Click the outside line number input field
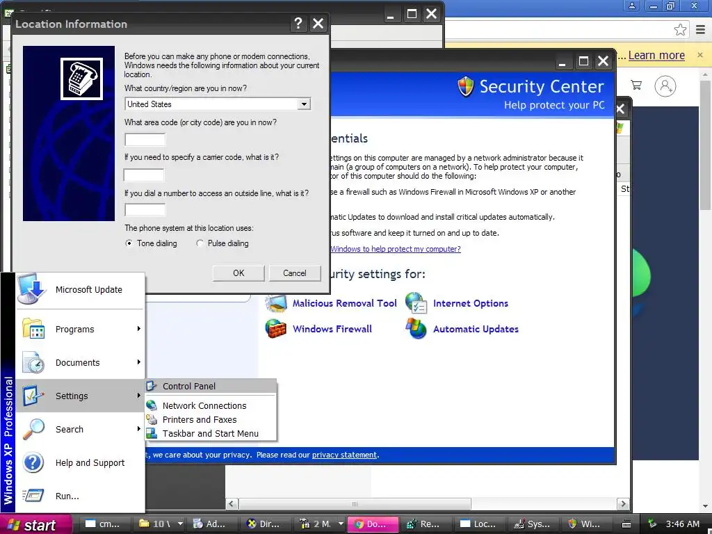The width and height of the screenshot is (712, 534). click(x=145, y=210)
